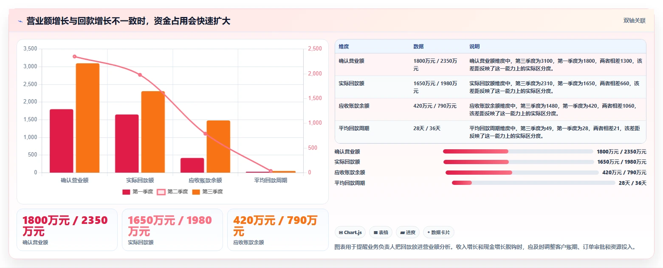
Task: Click the 数据卡片 chip
Action: click(x=439, y=232)
